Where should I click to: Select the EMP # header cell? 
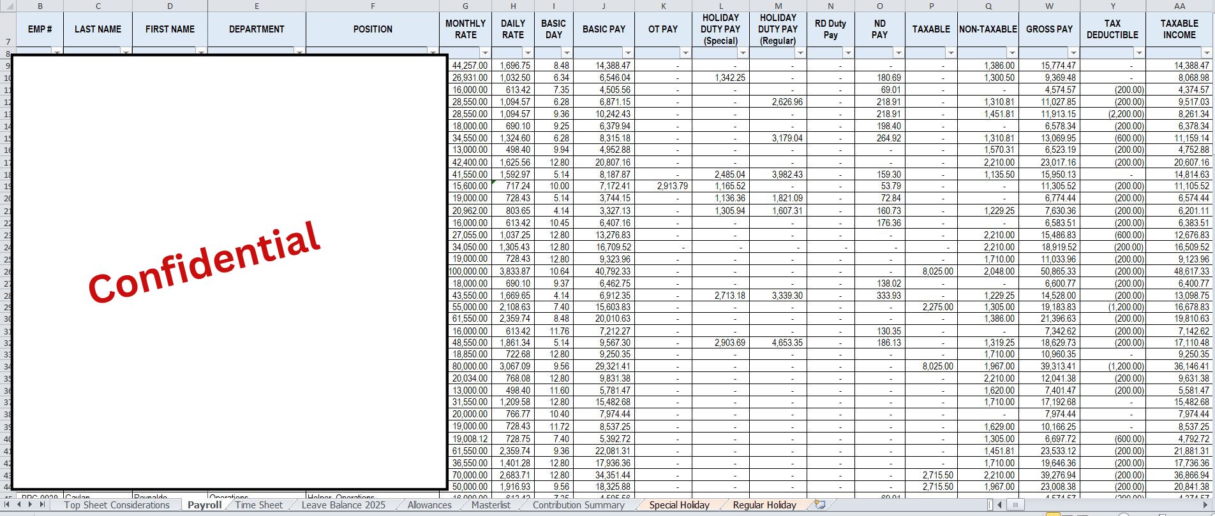40,29
